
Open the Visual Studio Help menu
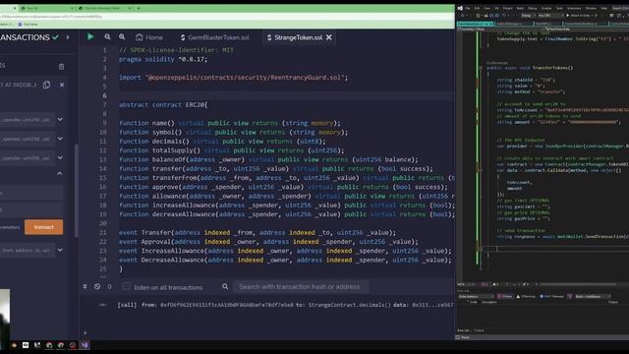coord(603,8)
